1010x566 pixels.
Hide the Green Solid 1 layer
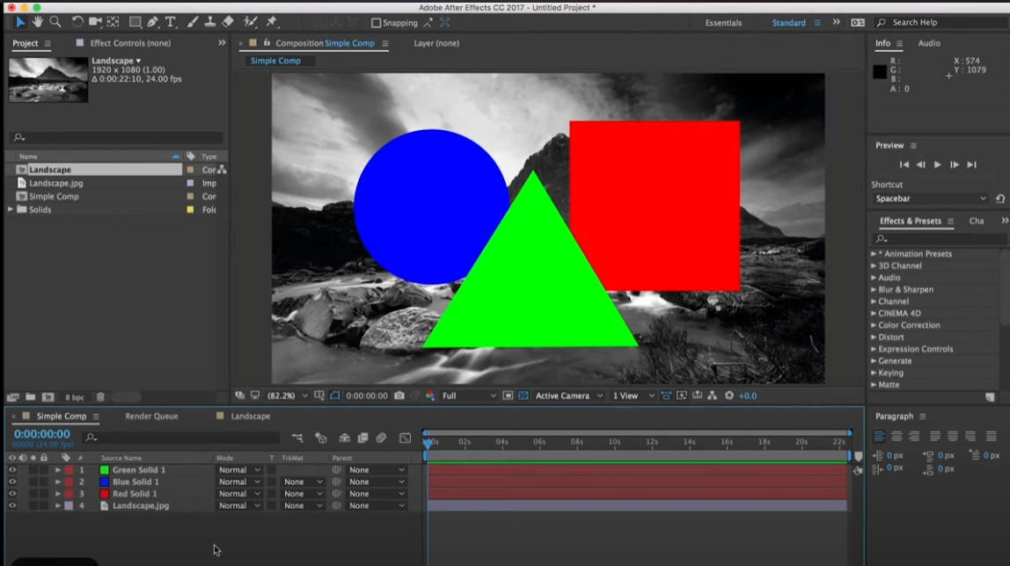click(x=12, y=470)
